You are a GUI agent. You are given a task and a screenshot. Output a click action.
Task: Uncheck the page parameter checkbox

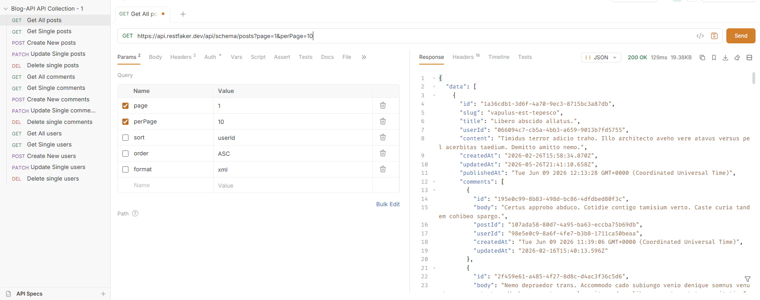pos(125,106)
